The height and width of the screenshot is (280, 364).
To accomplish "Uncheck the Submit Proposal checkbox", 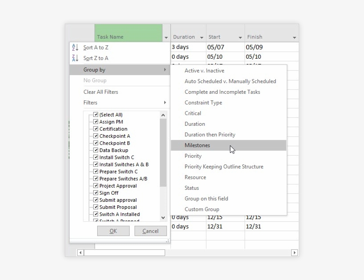I will (x=95, y=207).
